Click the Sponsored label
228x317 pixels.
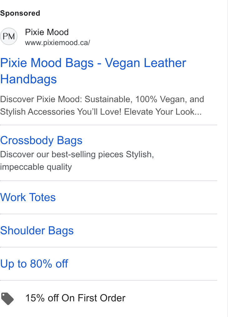pyautogui.click(x=20, y=13)
